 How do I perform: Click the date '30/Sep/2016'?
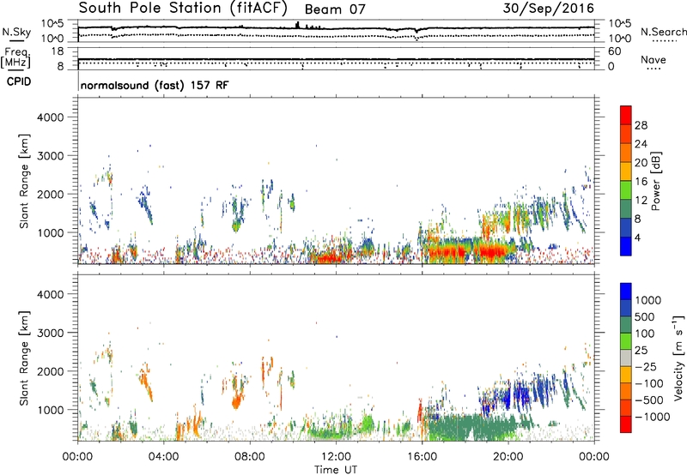point(548,9)
